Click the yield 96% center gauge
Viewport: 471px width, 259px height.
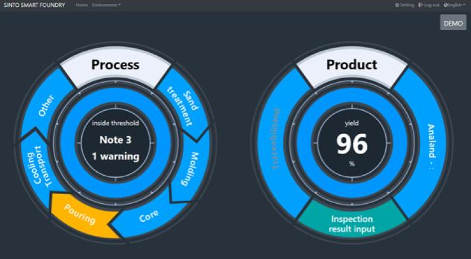pyautogui.click(x=352, y=144)
